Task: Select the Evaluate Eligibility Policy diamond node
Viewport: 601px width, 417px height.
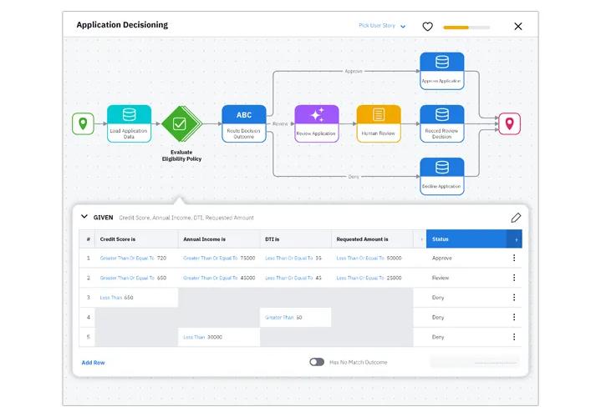Action: pos(181,124)
